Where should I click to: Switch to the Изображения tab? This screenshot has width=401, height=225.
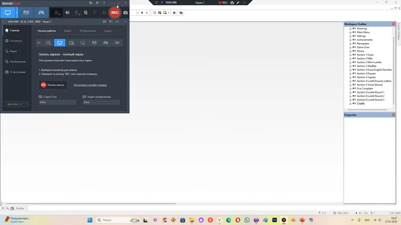click(x=88, y=31)
